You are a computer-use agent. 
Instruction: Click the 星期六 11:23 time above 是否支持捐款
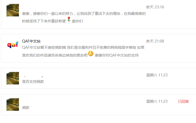coord(157,75)
